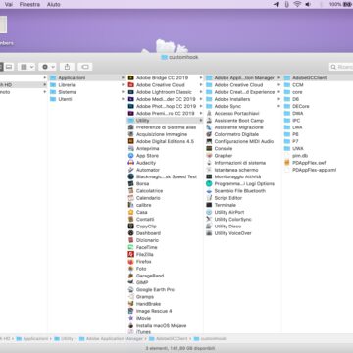Expand arrow beside Utility folder row
Screen dimensions: 353x353
[x=201, y=121]
